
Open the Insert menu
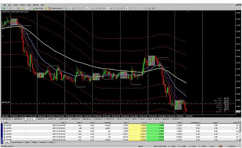[16, 5]
